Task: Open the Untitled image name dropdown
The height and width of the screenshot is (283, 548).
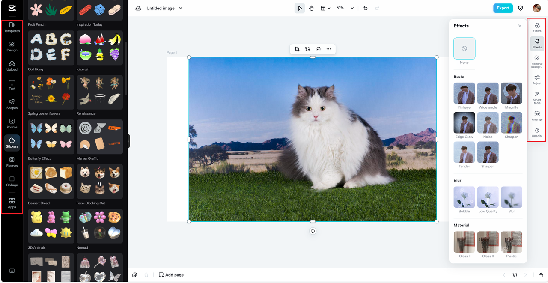Action: coord(180,8)
